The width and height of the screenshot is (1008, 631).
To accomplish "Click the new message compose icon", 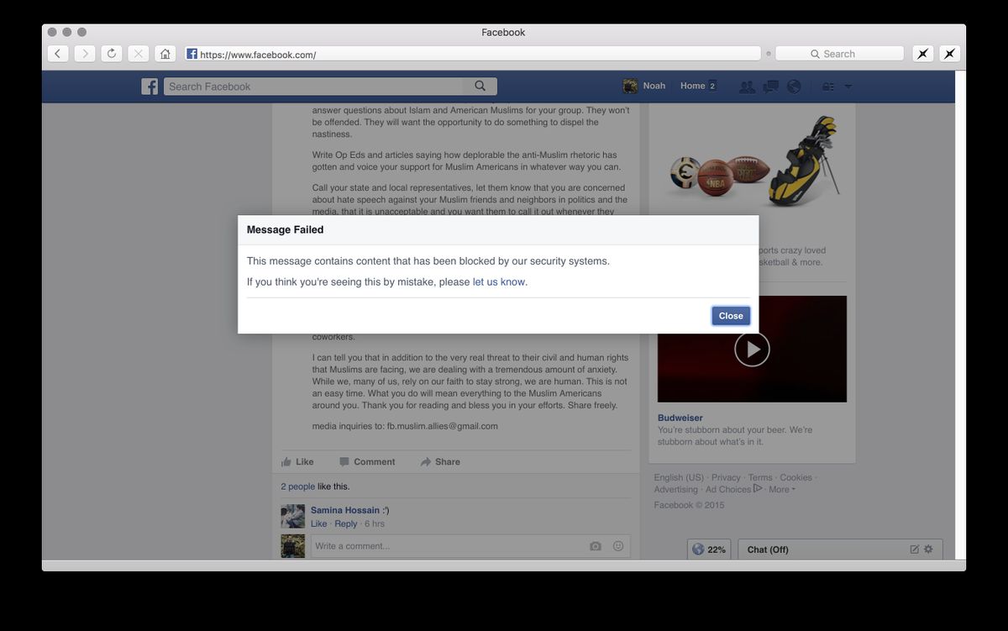I will pos(914,549).
